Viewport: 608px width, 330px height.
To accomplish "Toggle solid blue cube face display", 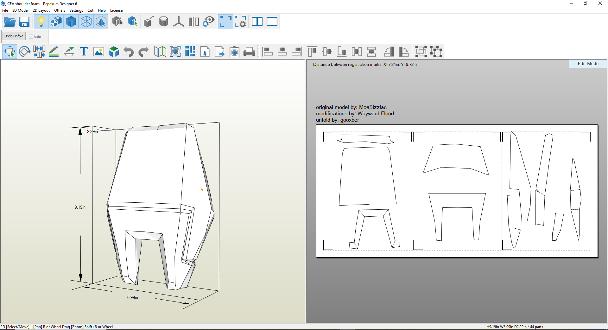I will pyautogui.click(x=71, y=22).
